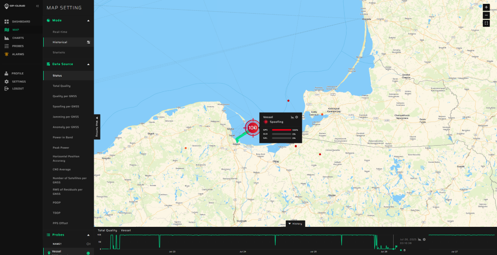The image size is (497, 255).
Task: Enter fullscreen map view
Action: 486,23
